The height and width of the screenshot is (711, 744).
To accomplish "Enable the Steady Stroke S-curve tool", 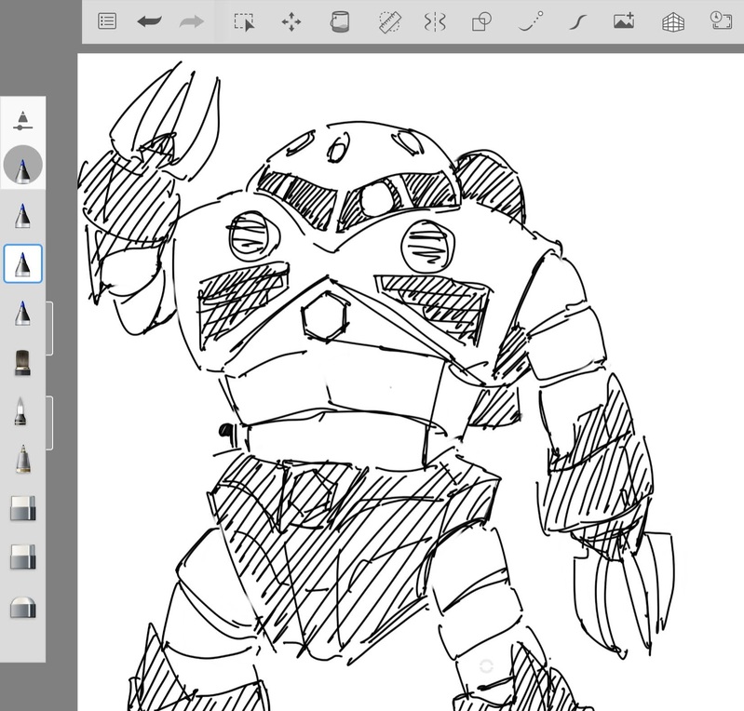I will pyautogui.click(x=578, y=21).
